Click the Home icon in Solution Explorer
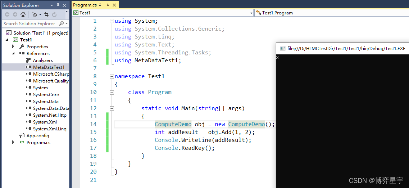The width and height of the screenshot is (409, 188). [23, 14]
